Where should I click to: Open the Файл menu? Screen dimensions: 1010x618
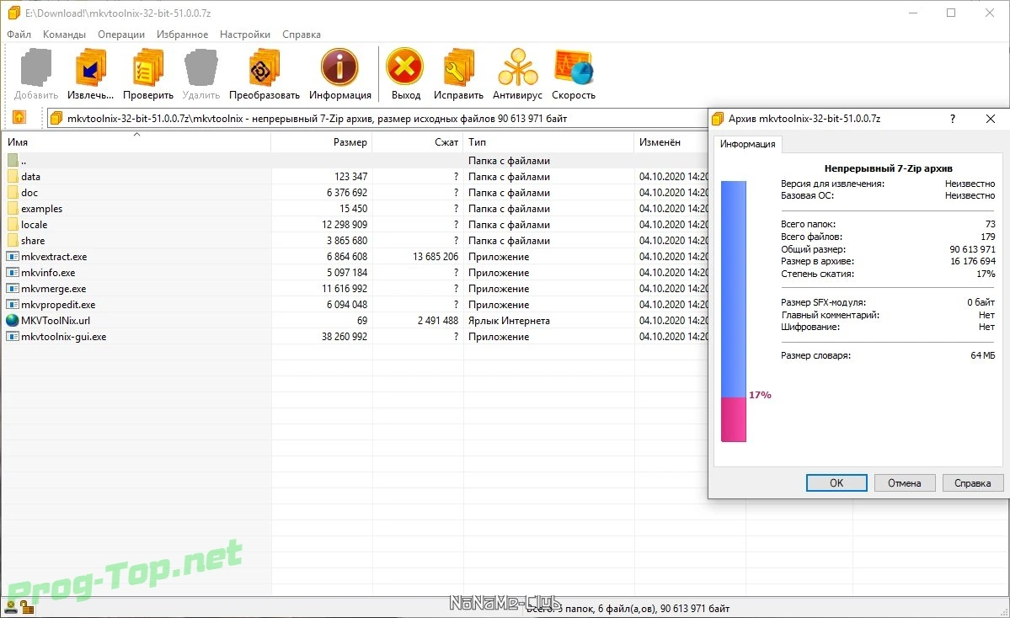19,35
